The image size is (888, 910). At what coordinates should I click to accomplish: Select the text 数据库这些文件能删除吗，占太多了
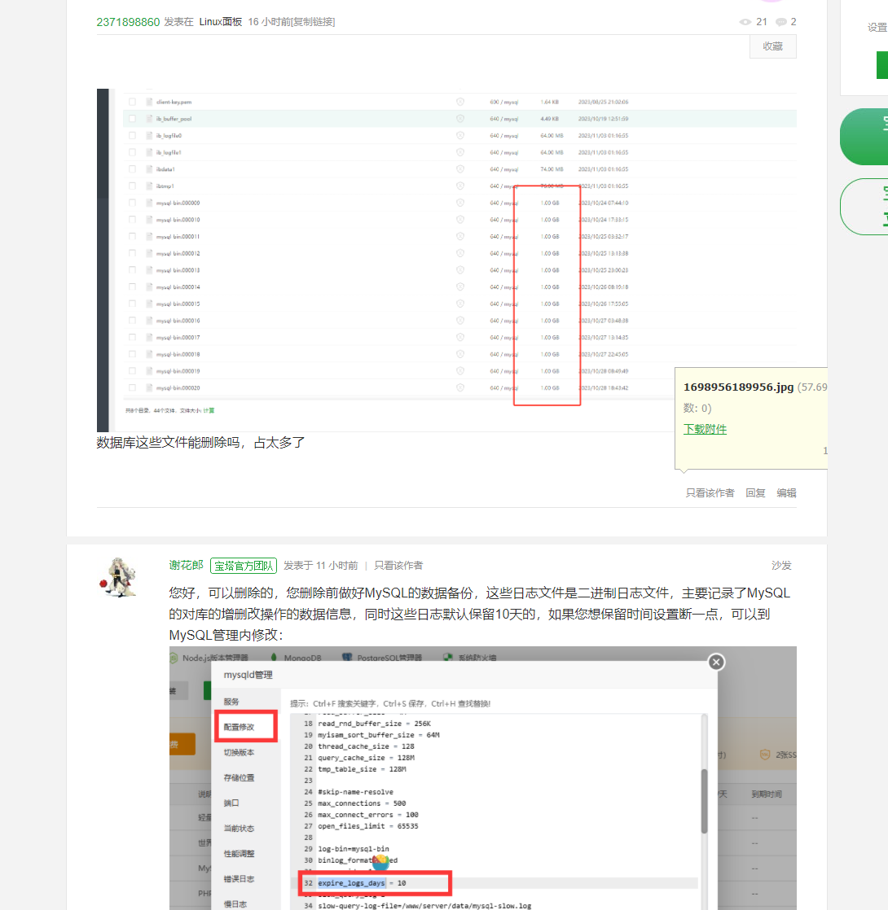(200, 443)
